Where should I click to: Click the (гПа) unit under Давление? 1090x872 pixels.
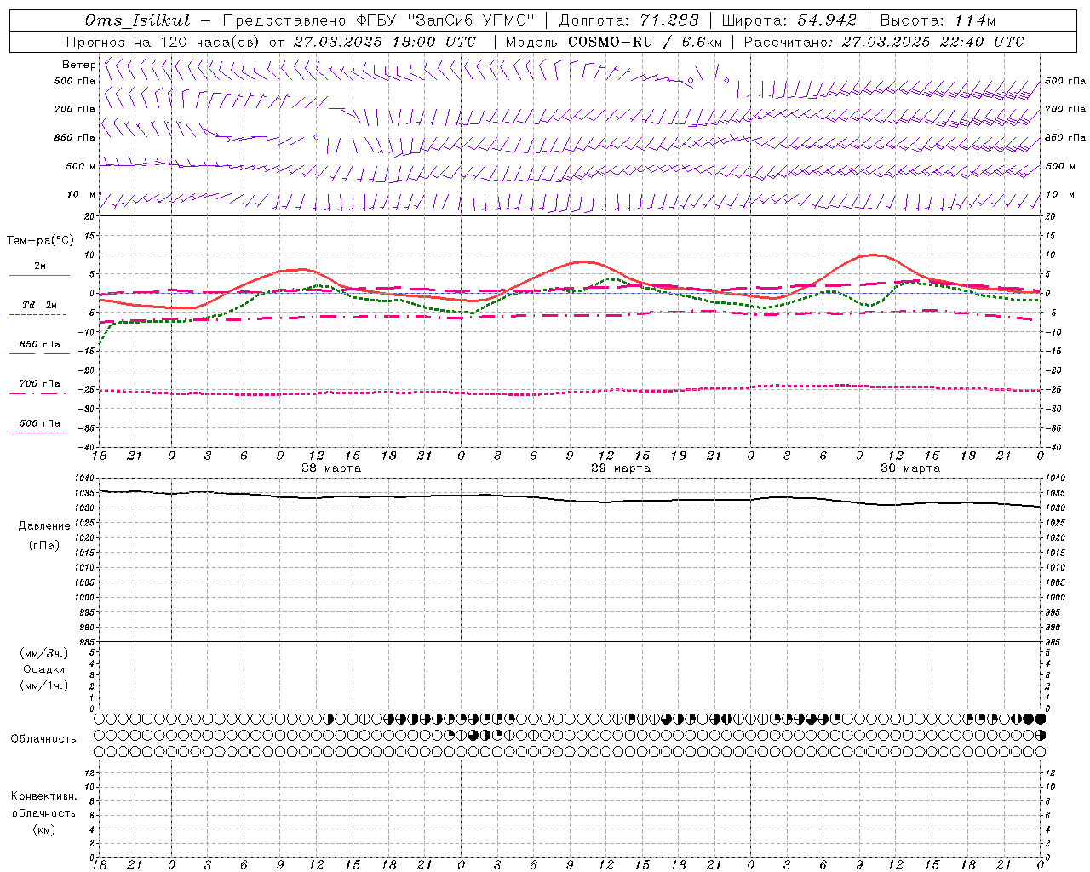[44, 546]
